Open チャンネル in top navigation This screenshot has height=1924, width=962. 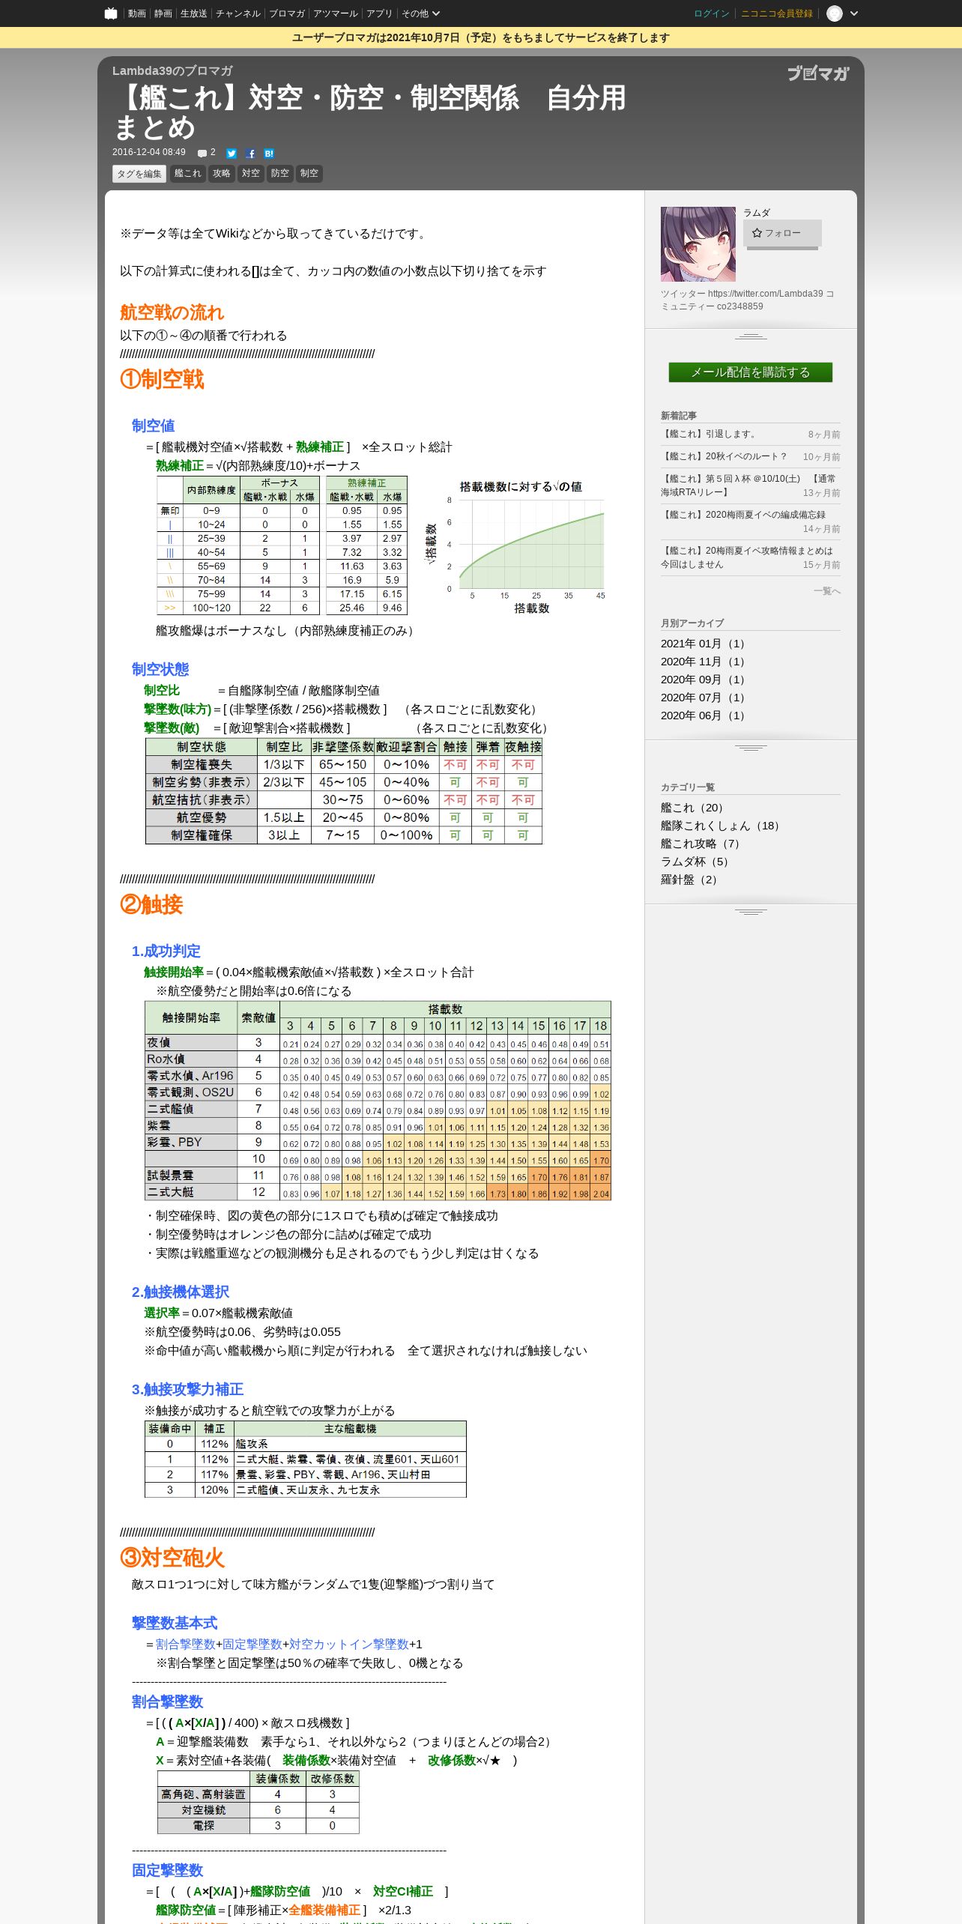238,13
